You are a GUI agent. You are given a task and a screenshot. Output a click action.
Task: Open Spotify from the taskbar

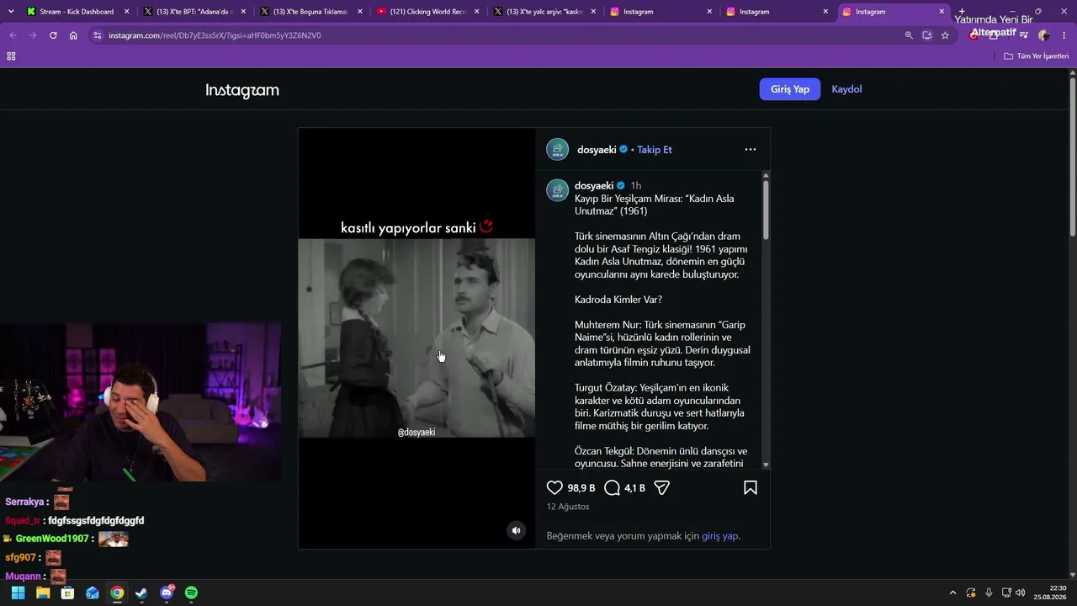pos(191,593)
